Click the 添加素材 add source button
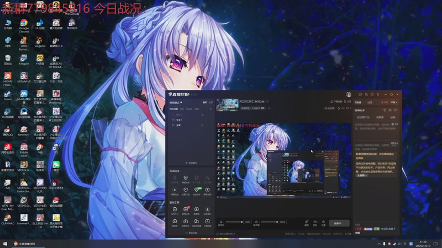 click(x=191, y=163)
